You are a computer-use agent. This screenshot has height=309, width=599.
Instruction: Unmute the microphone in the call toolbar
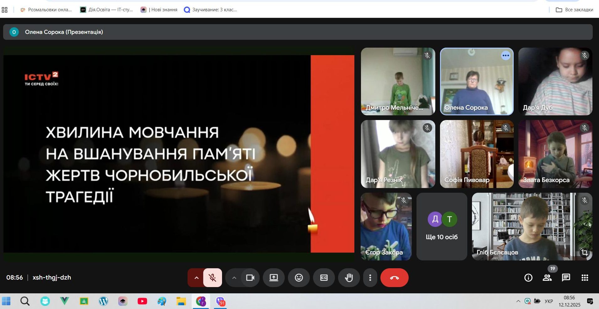point(213,278)
